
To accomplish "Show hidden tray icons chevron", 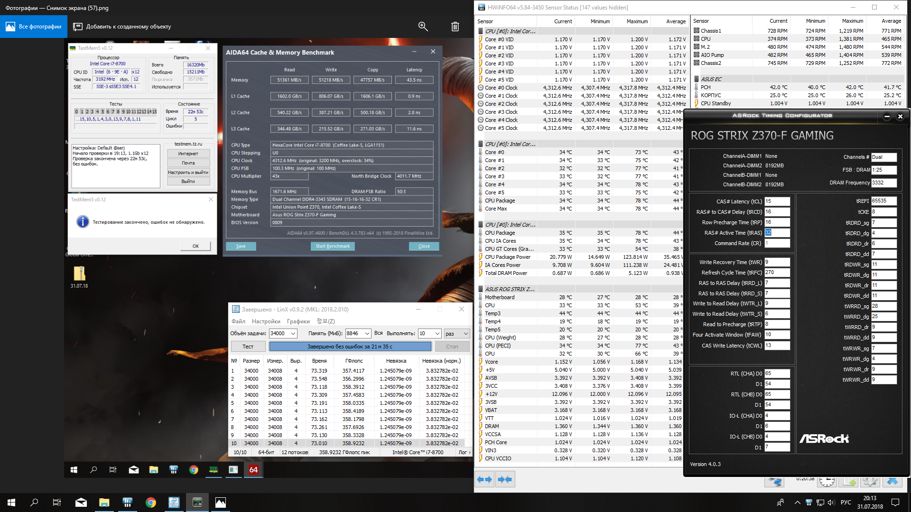I will [x=797, y=503].
